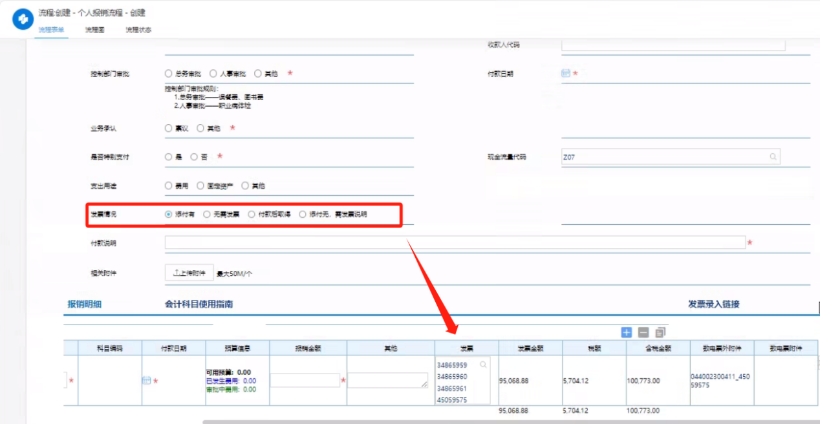
Task: Click the search icon in 现金流量代码 field
Action: [x=773, y=157]
